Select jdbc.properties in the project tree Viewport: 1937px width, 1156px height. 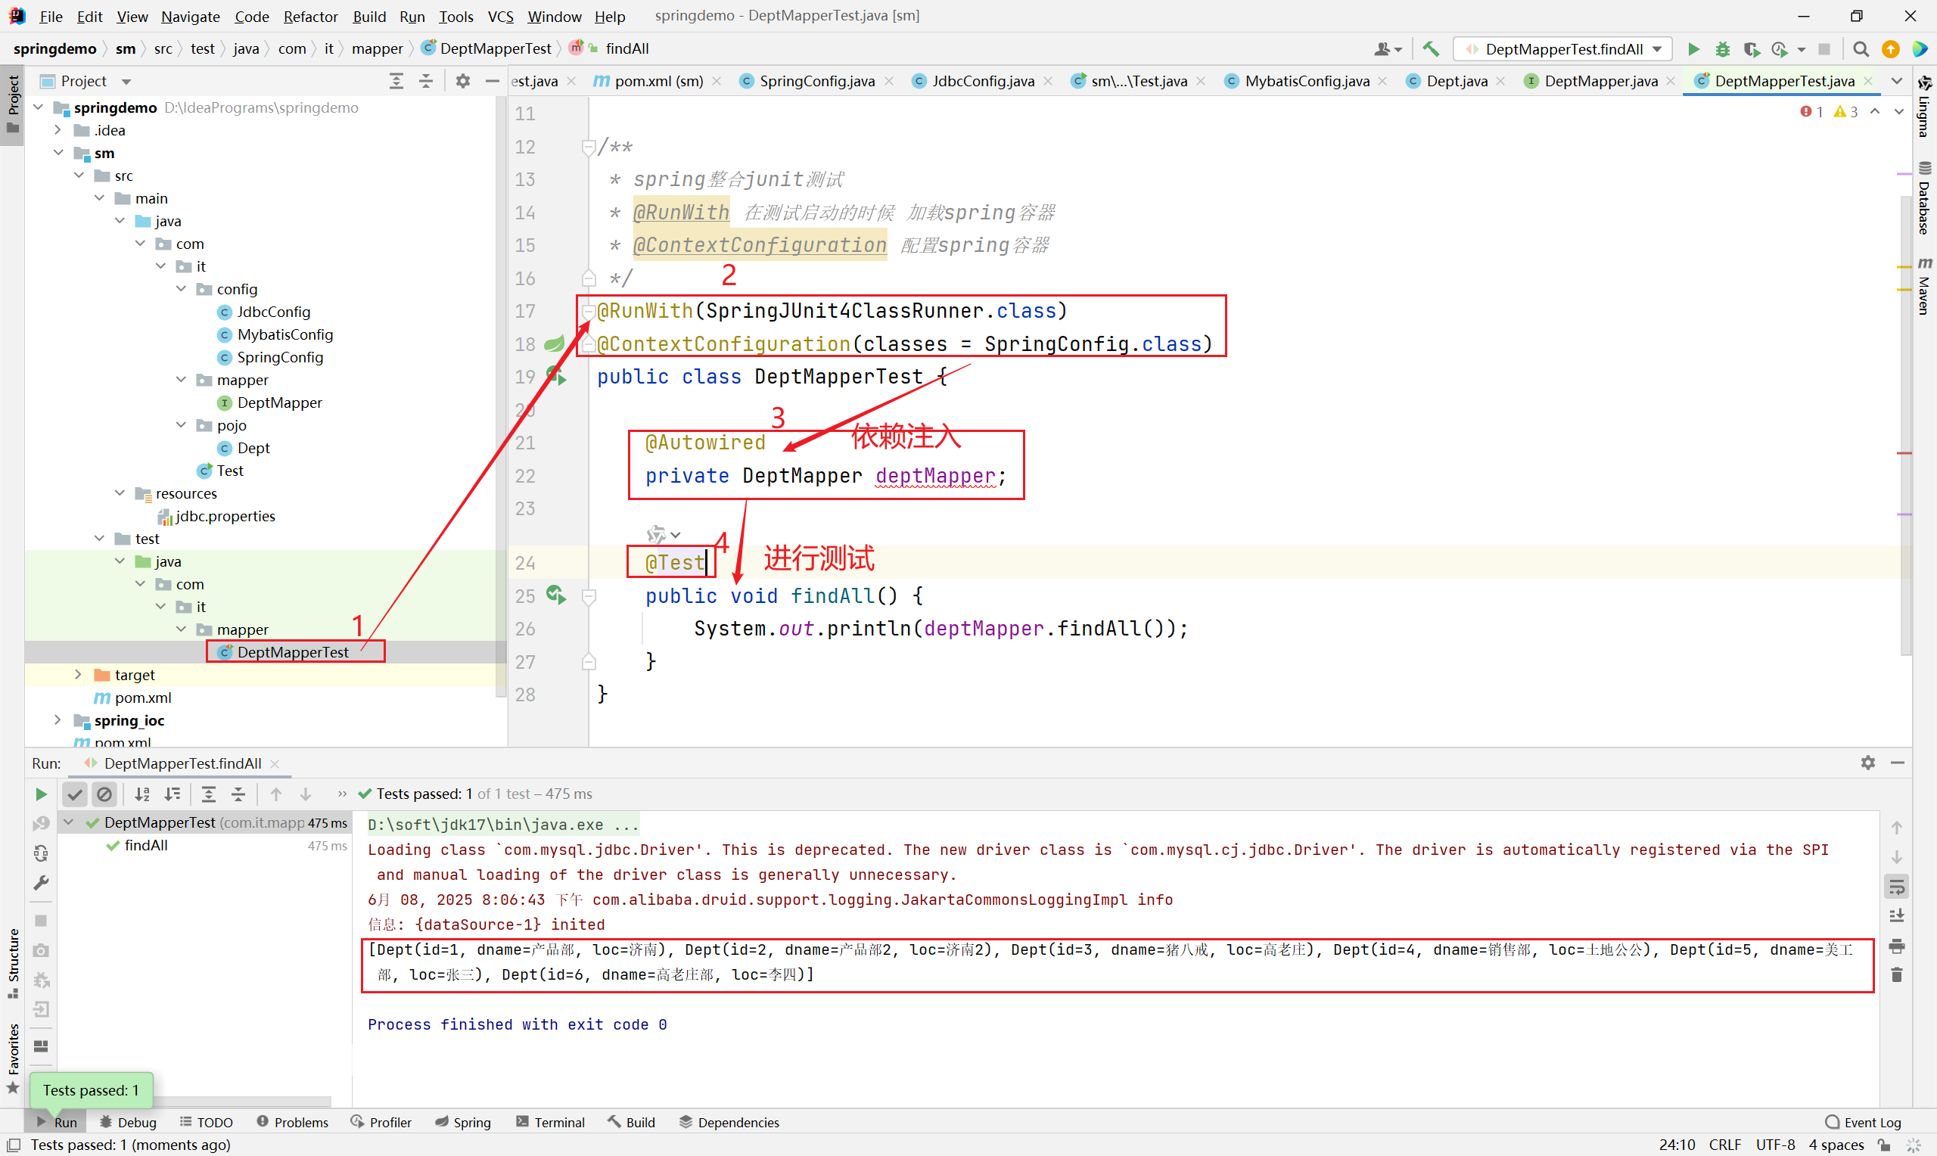(224, 516)
